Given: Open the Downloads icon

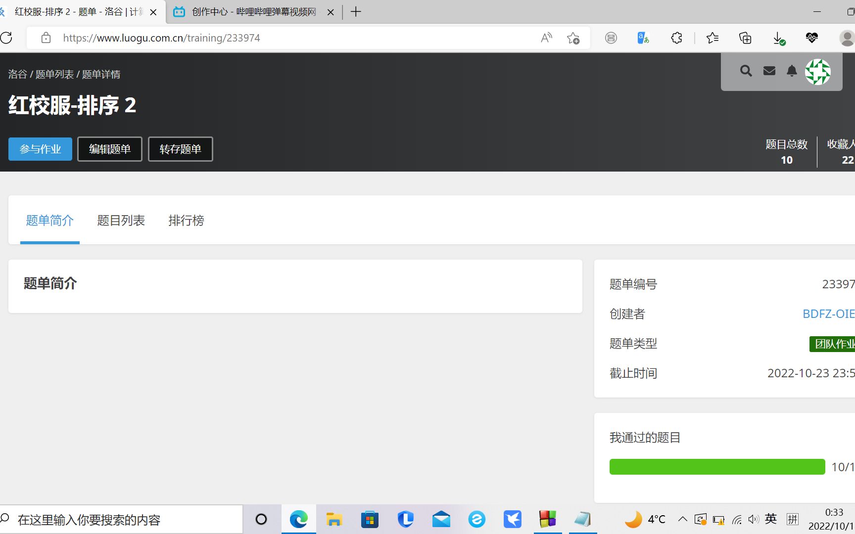Looking at the screenshot, I should pos(779,38).
